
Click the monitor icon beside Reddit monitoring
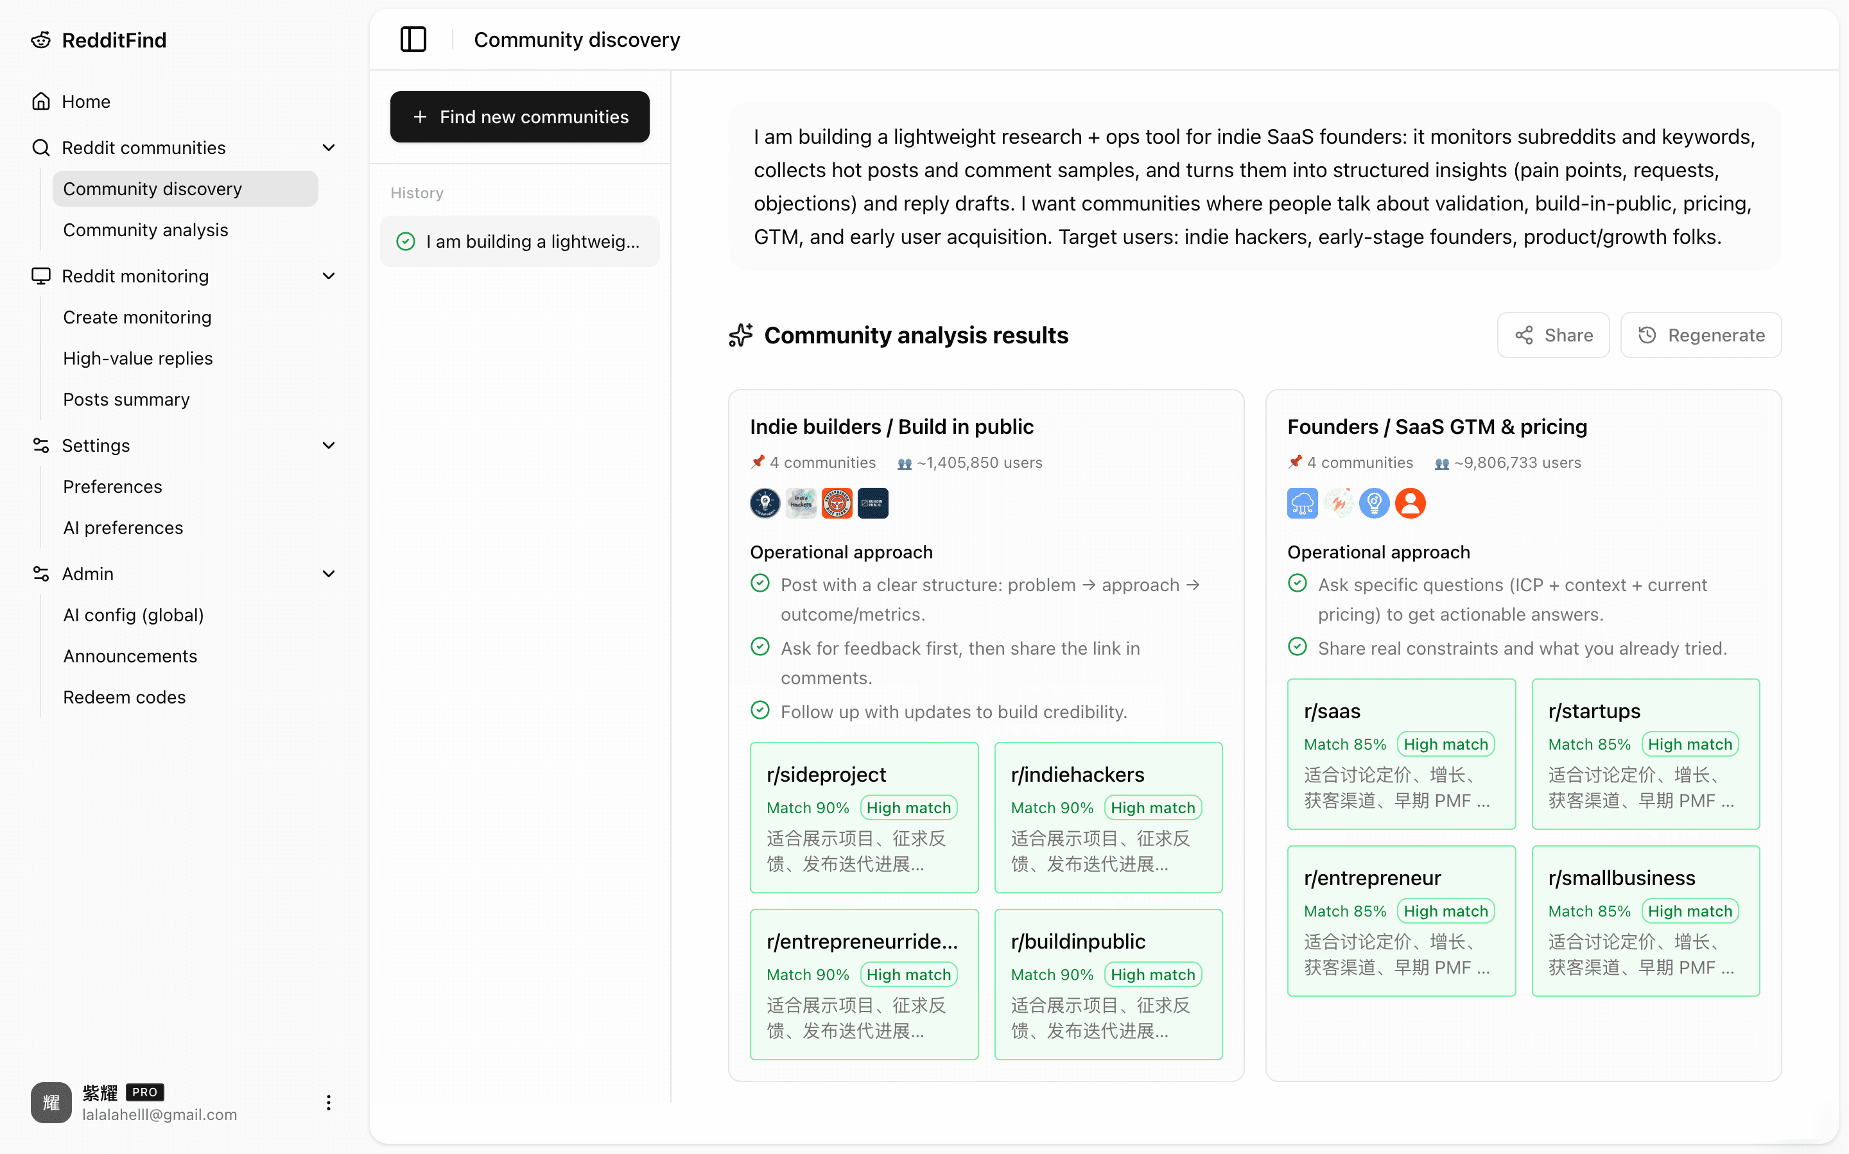[x=41, y=275]
